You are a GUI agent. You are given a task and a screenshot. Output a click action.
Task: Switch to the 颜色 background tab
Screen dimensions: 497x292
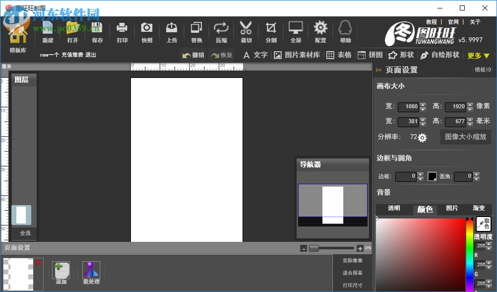[425, 209]
